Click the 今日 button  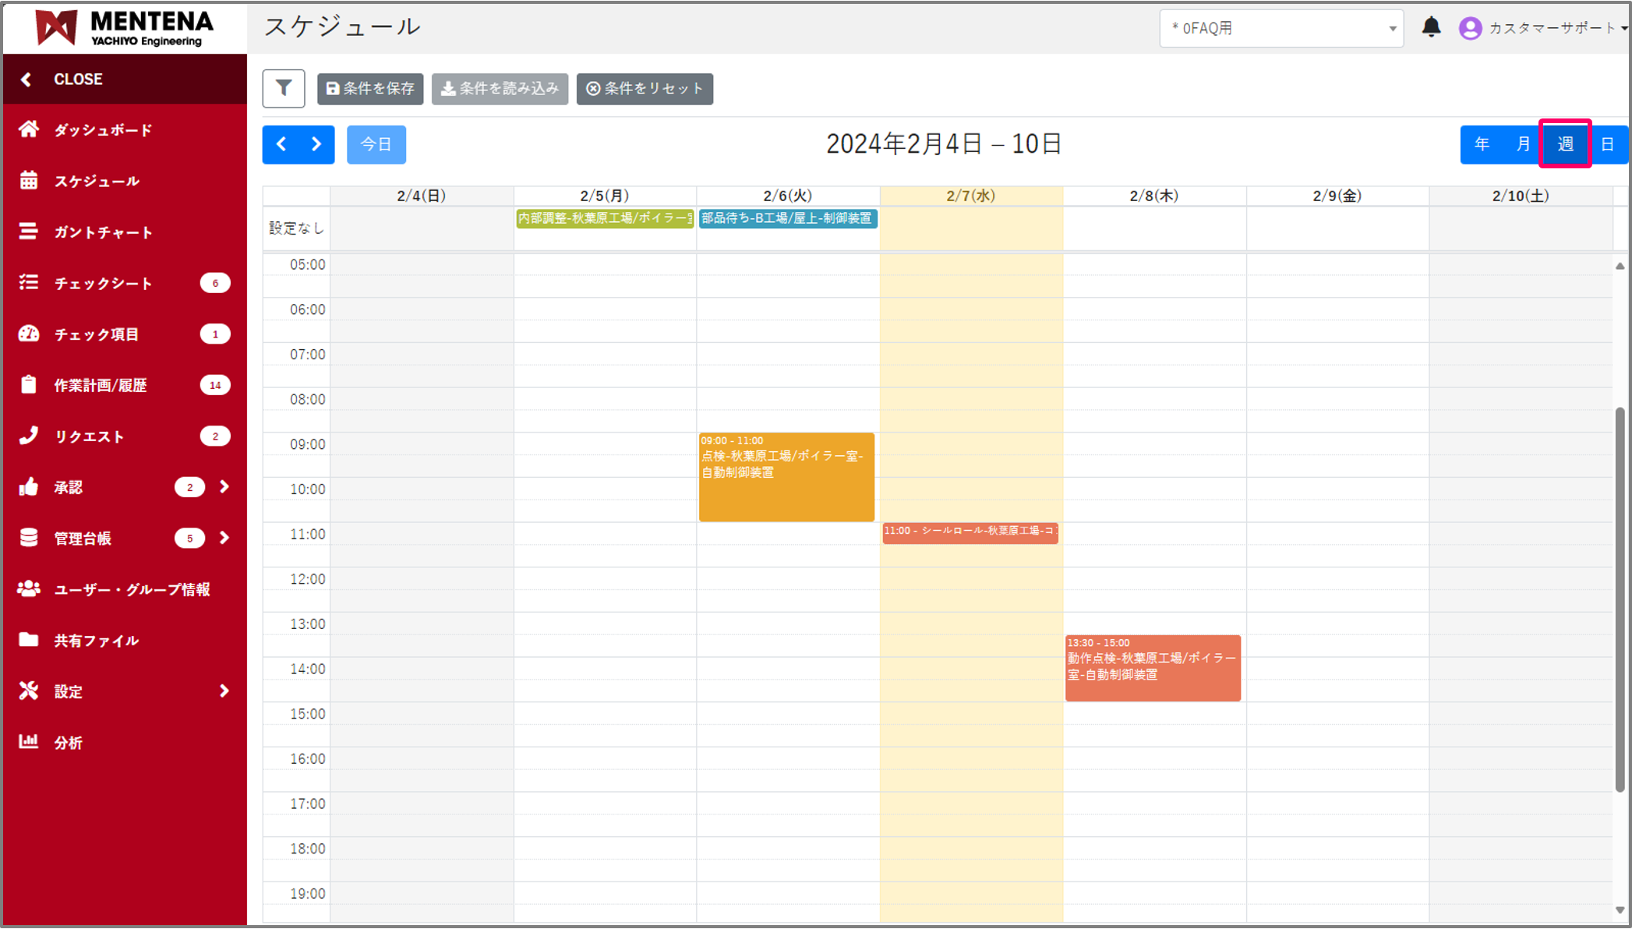[x=376, y=144]
